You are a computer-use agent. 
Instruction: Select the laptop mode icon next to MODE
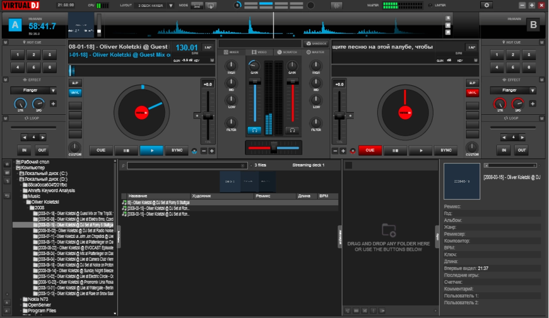pyautogui.click(x=197, y=5)
